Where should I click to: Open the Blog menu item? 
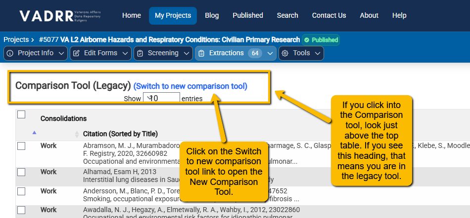[212, 15]
